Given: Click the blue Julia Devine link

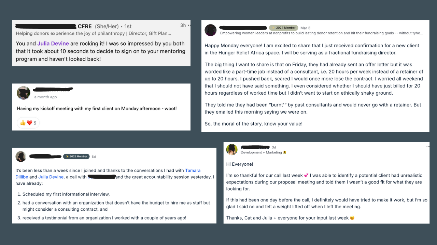Looking at the screenshot, I should pyautogui.click(x=51, y=177).
